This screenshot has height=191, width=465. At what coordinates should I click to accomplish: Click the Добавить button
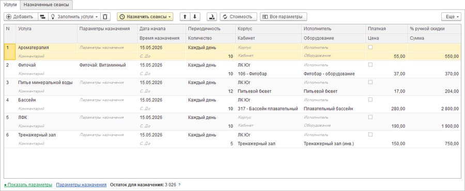click(x=21, y=17)
